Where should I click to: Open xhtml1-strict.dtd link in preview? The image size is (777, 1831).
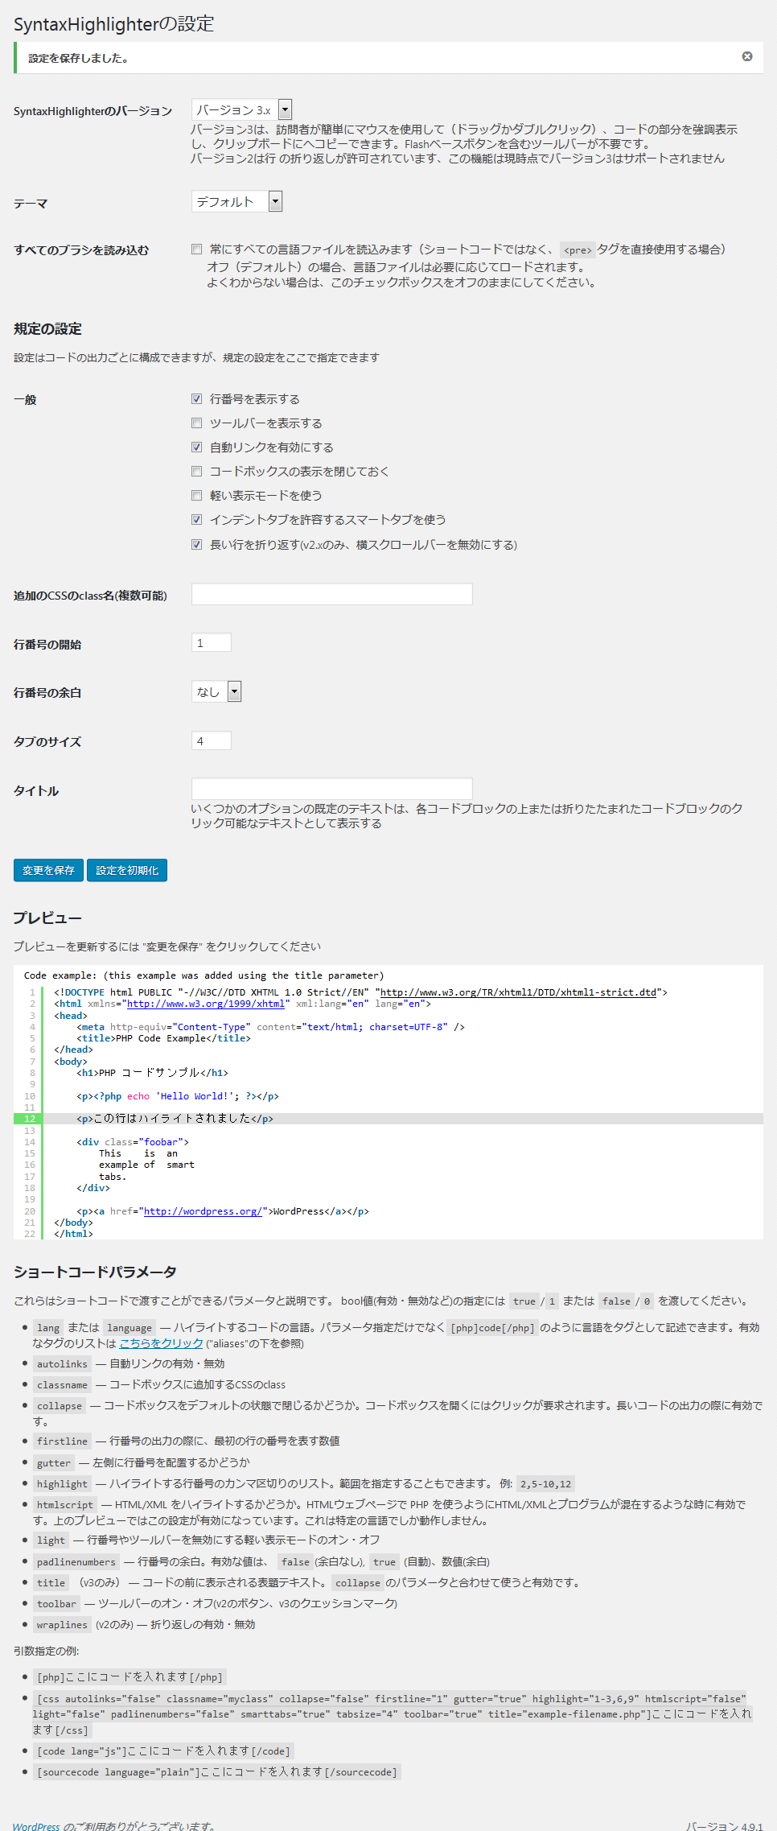tap(518, 992)
